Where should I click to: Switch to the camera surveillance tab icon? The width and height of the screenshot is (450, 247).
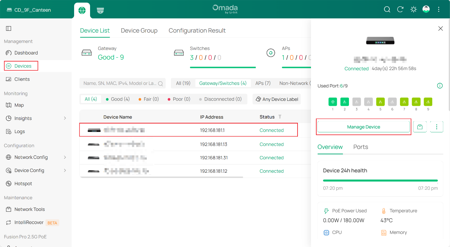(100, 10)
